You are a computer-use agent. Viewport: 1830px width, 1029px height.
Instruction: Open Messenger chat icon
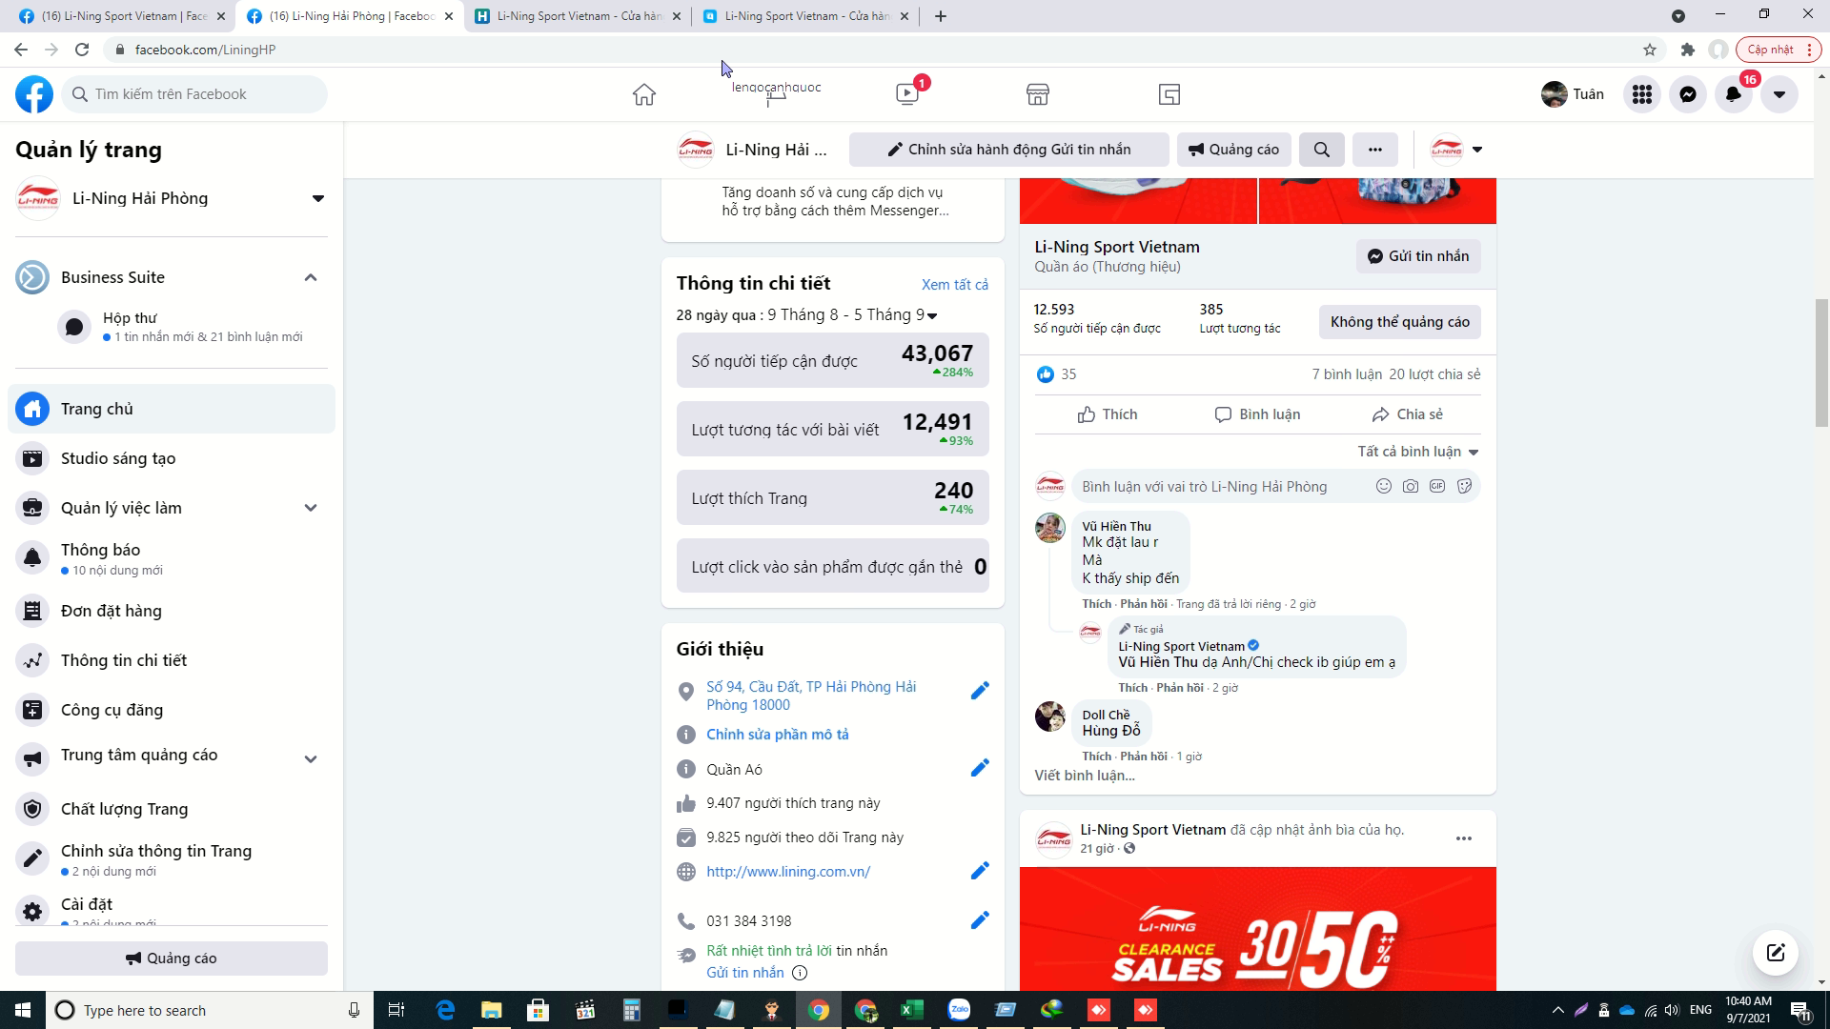point(1687,94)
